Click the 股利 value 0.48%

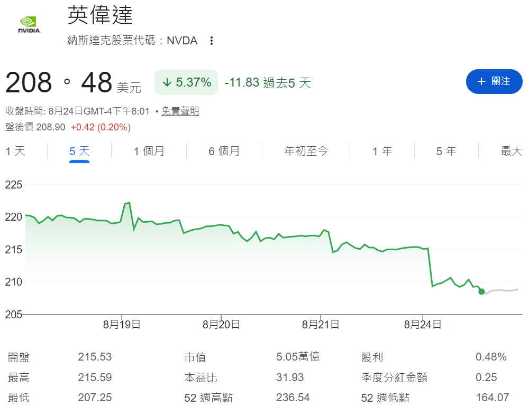click(x=491, y=357)
